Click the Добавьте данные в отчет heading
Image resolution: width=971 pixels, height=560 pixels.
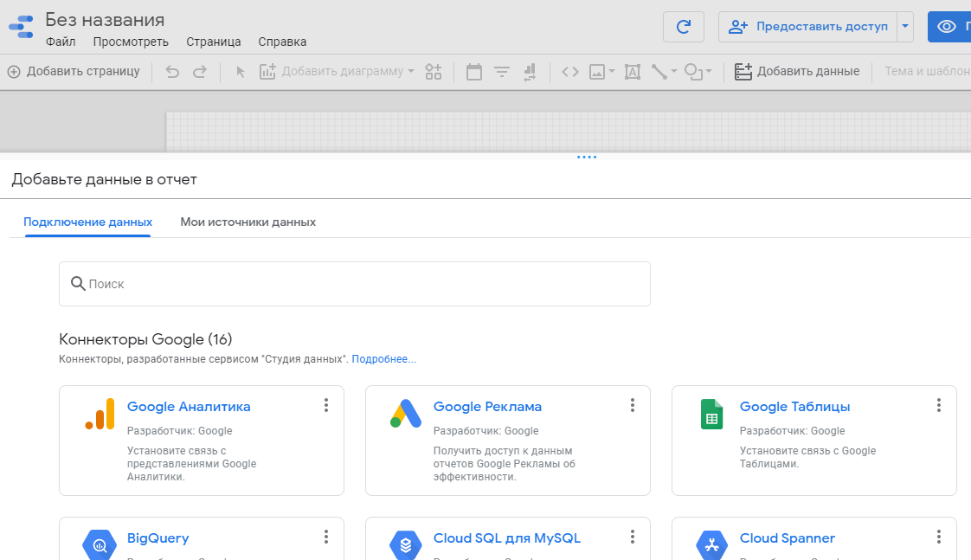click(x=104, y=180)
